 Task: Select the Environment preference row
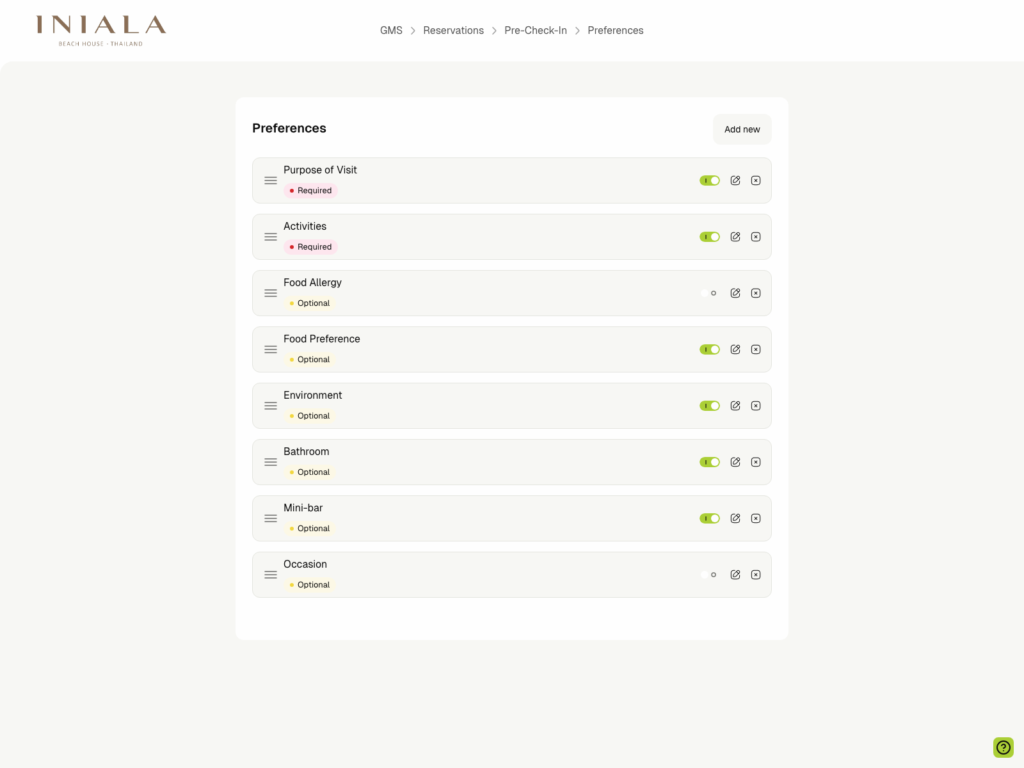click(512, 406)
